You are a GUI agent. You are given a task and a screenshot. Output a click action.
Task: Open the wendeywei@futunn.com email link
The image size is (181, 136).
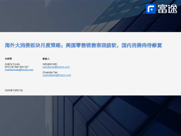point(56,67)
